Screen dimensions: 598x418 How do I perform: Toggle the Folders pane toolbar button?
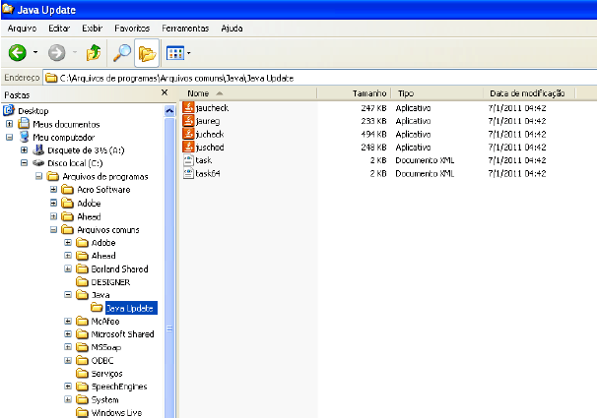coord(148,52)
